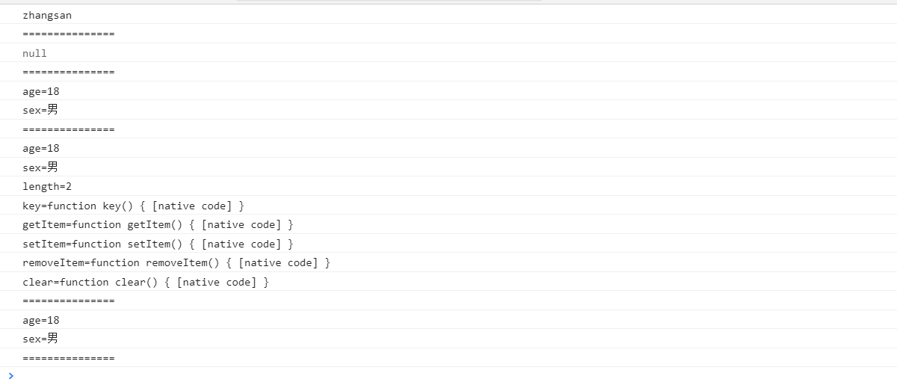This screenshot has height=391, width=897.
Task: Select the separator line below the 'clear=function' entry
Action: point(68,301)
